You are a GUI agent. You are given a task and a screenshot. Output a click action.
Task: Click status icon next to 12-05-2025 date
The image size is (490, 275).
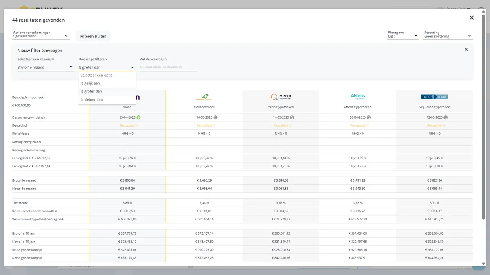(x=445, y=117)
